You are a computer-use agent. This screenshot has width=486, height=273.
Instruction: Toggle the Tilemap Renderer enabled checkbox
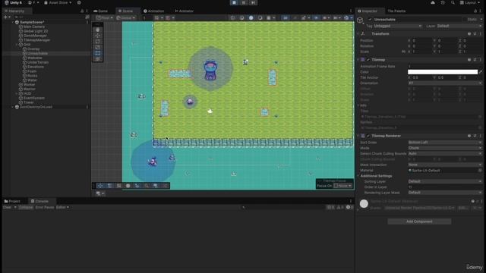pyautogui.click(x=368, y=136)
